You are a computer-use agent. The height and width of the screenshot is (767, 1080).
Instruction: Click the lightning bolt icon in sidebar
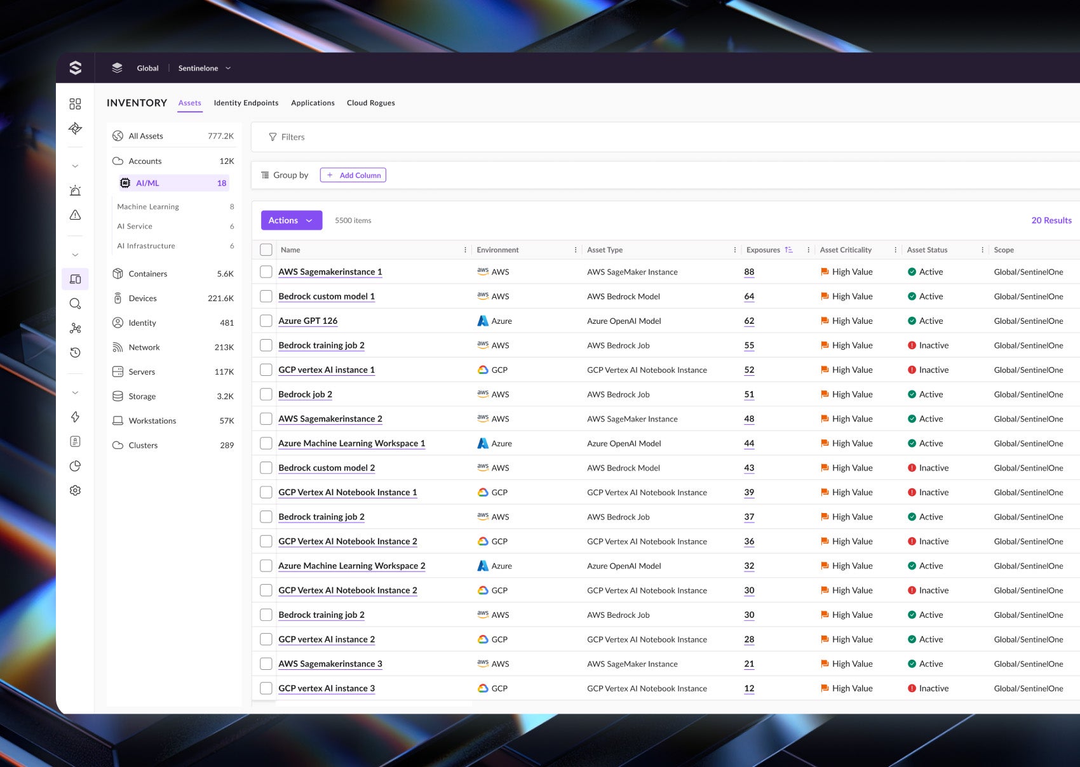pos(75,417)
